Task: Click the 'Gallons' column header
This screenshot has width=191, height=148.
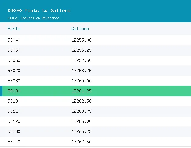Action: (x=80, y=29)
